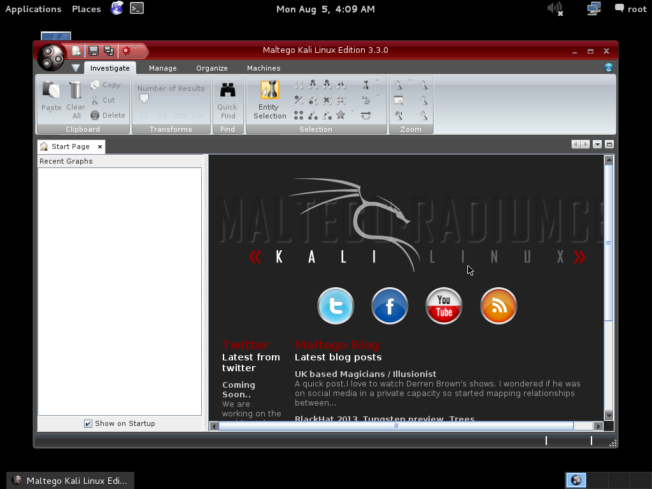
Task: Click the Facebook icon
Action: (390, 306)
